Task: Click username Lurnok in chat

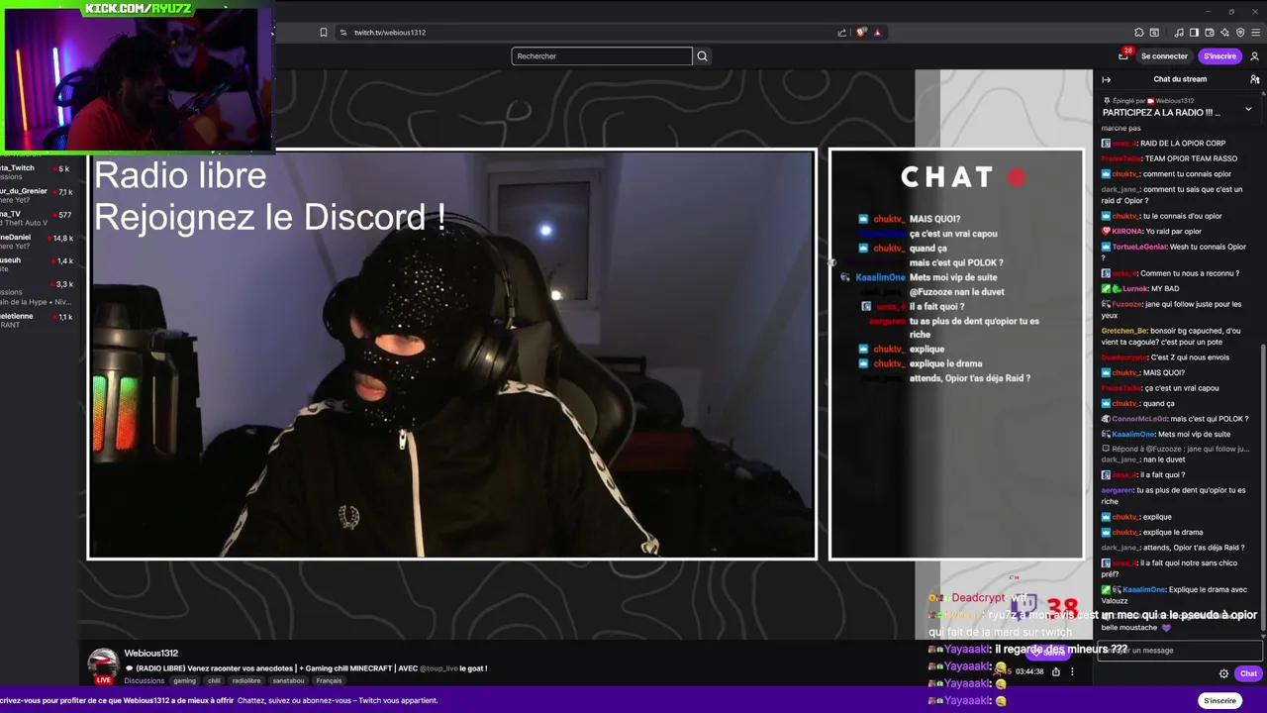Action: pyautogui.click(x=1135, y=289)
